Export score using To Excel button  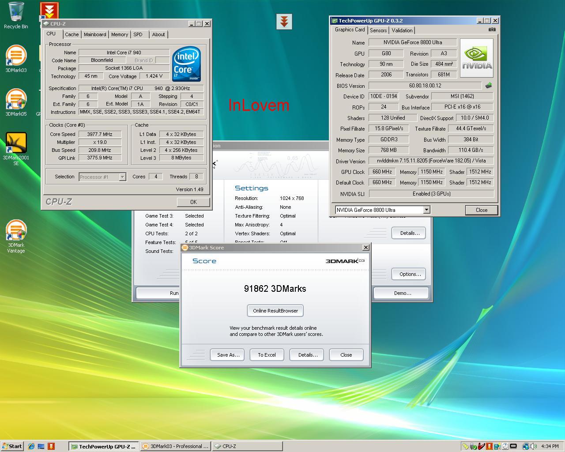coord(267,355)
